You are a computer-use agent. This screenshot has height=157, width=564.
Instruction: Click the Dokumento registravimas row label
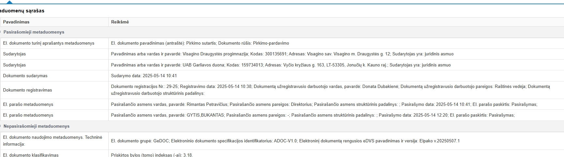click(27, 90)
